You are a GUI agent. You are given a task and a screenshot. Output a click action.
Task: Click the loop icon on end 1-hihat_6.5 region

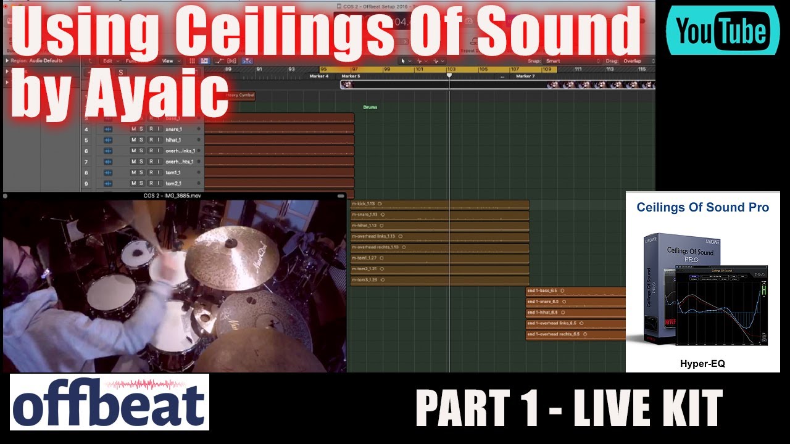click(563, 313)
